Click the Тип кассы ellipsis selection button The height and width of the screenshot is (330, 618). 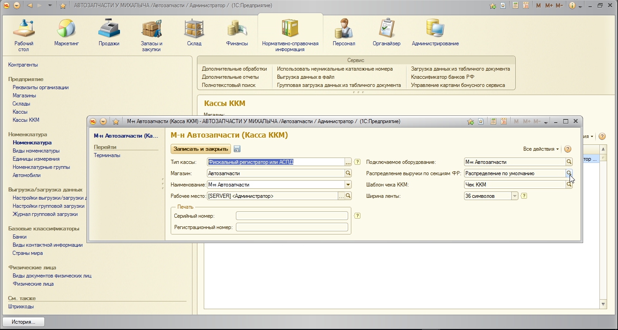point(348,162)
